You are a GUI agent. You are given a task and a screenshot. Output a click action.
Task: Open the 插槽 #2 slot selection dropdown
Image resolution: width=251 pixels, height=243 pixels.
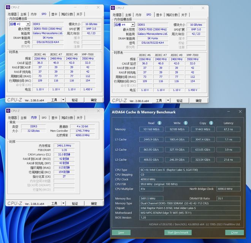tap(19, 24)
